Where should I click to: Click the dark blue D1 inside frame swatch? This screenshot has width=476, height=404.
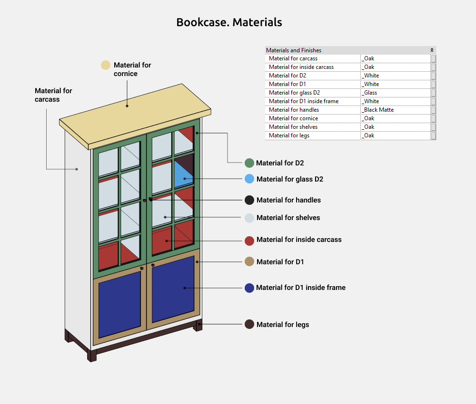249,288
